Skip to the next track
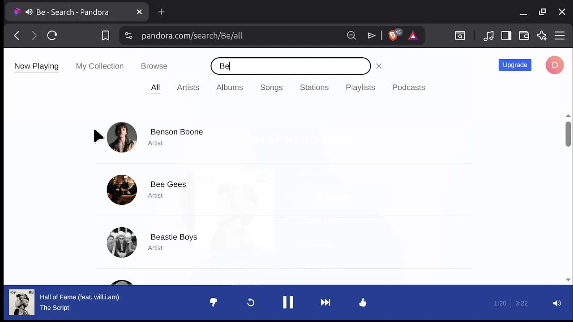The image size is (573, 322). click(x=325, y=303)
